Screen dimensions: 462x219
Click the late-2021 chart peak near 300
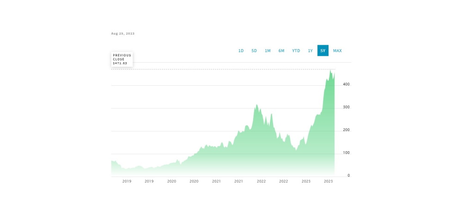[256, 105]
